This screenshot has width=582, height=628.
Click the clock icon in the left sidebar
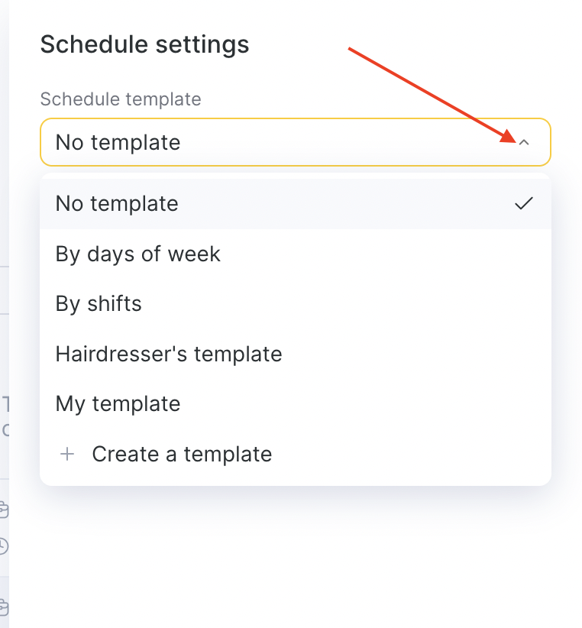click(x=3, y=545)
